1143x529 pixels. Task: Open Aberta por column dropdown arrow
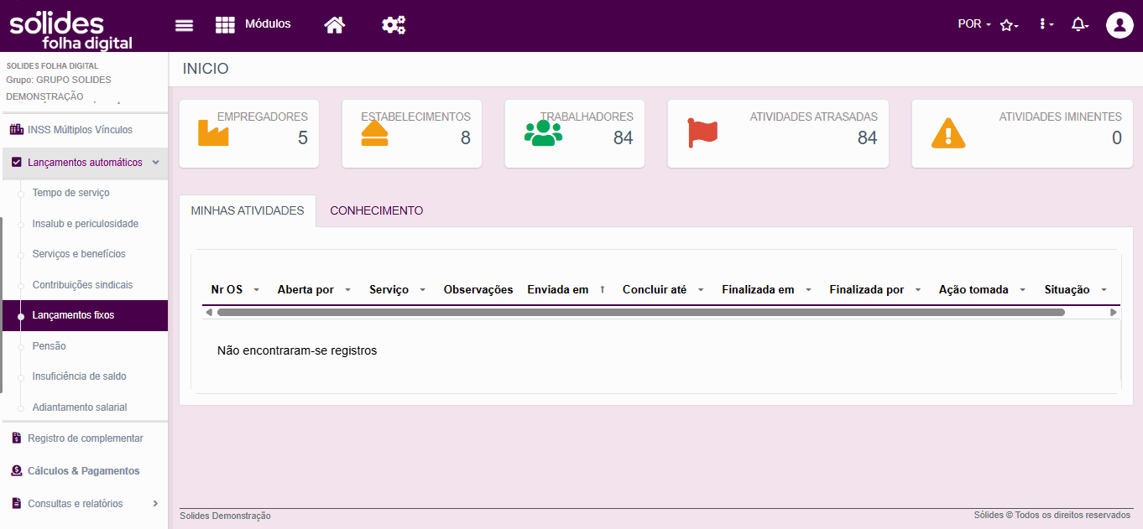(347, 290)
